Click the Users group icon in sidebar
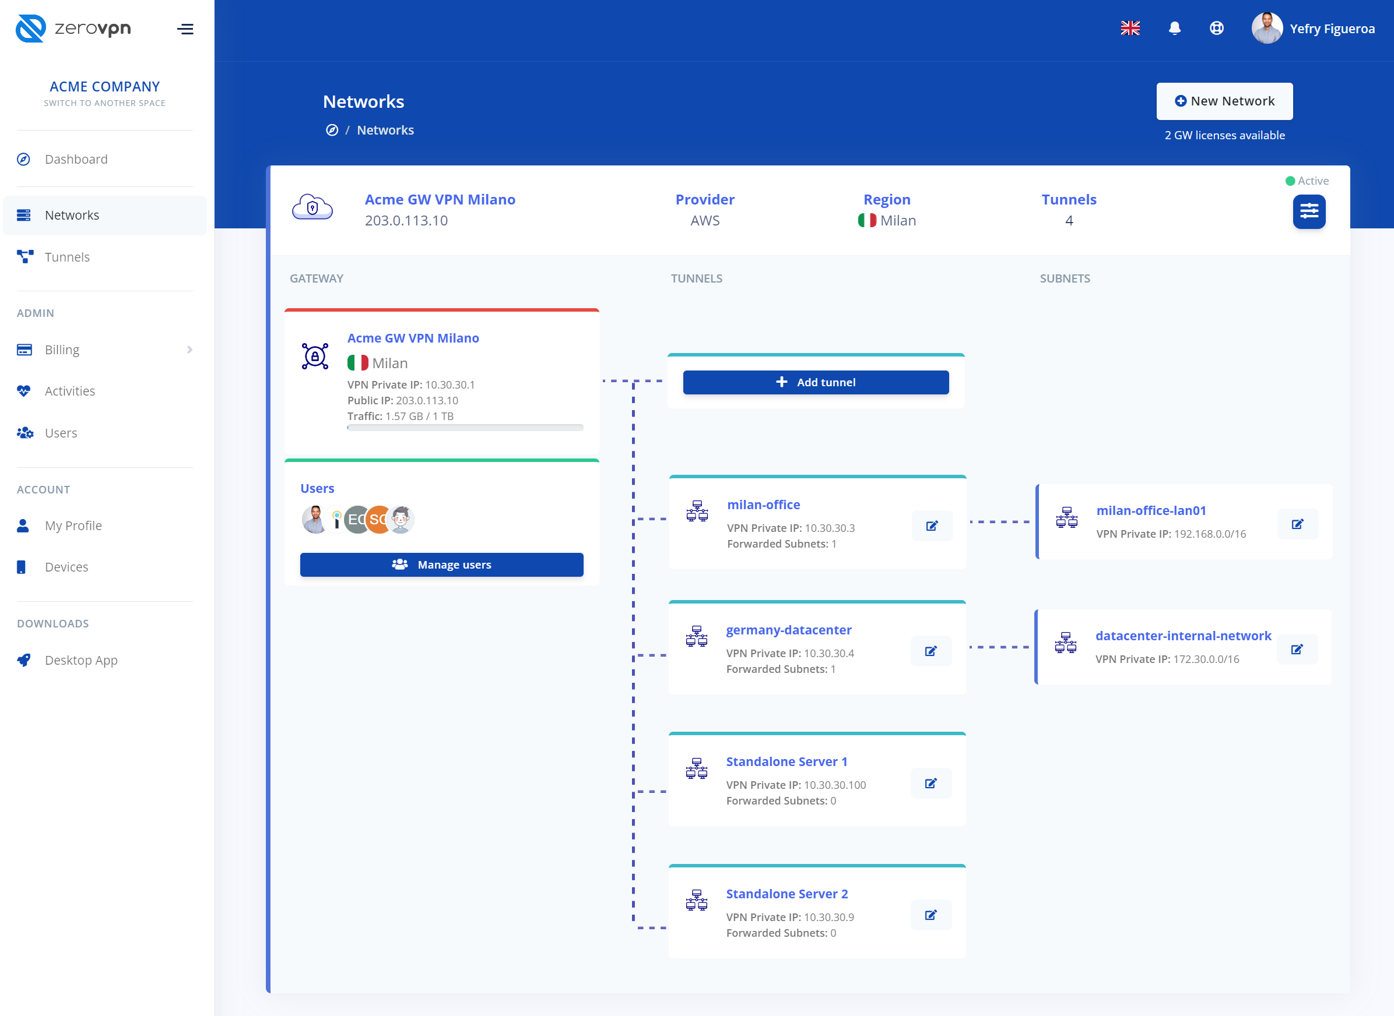1394x1016 pixels. pos(25,433)
